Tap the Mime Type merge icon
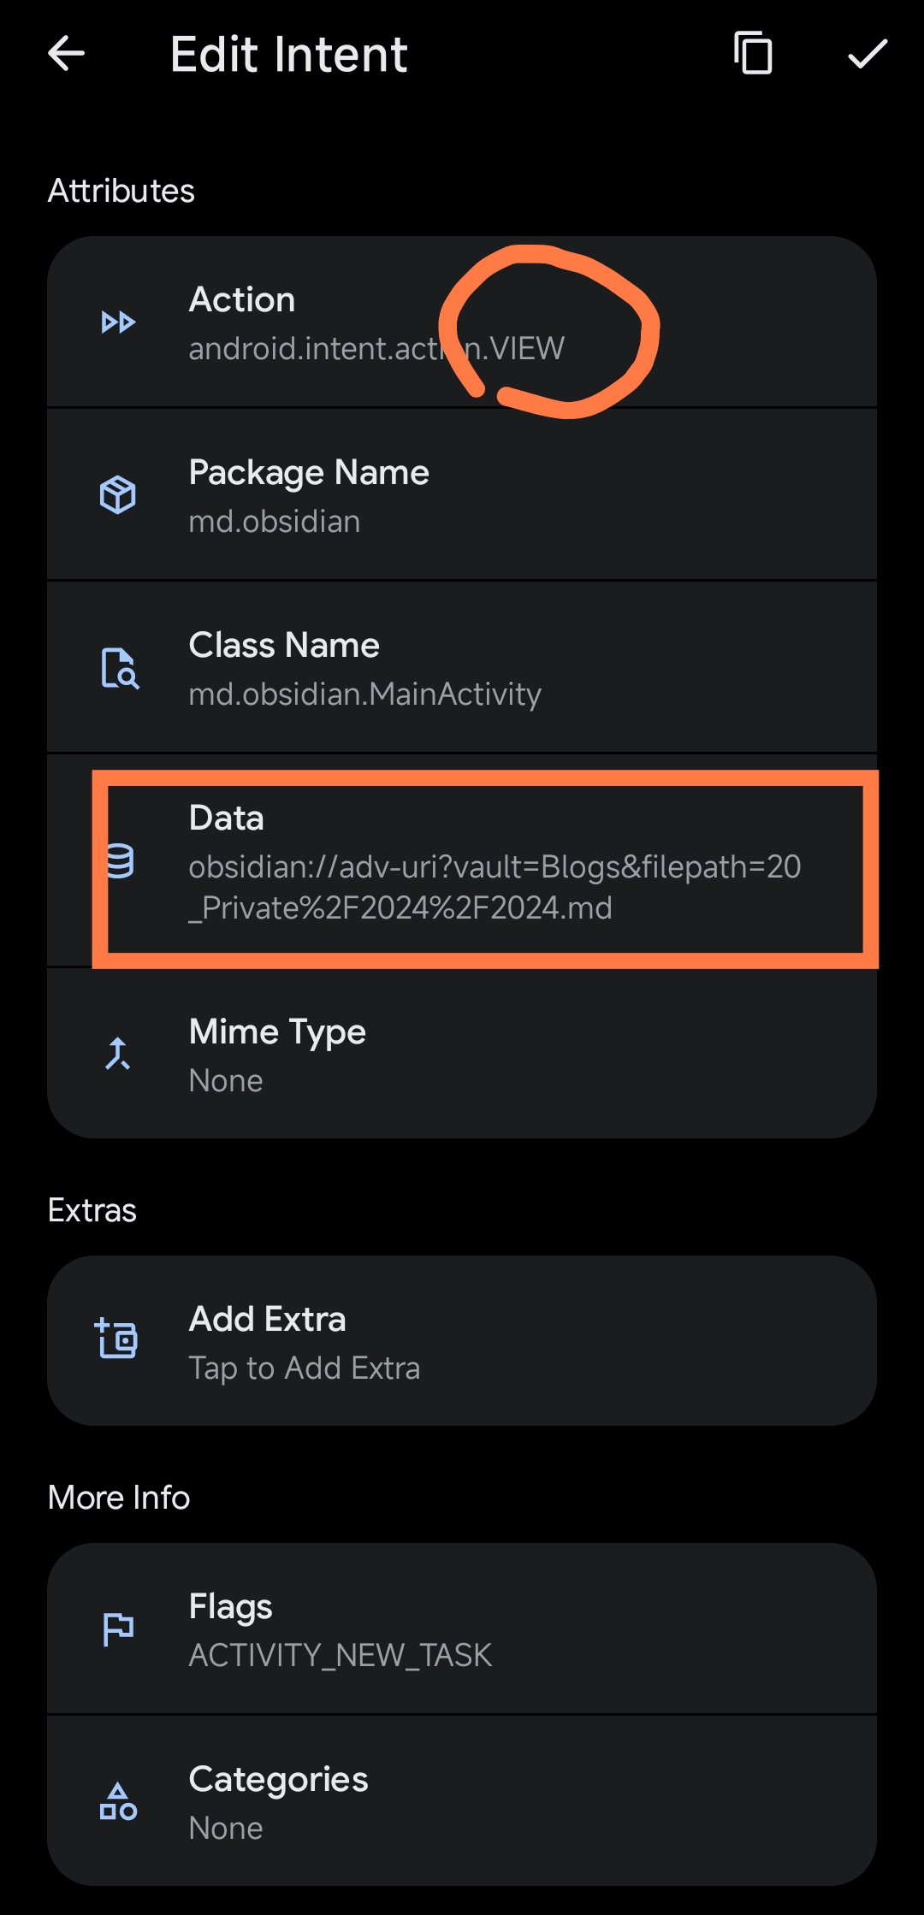Image resolution: width=924 pixels, height=1915 pixels. (x=118, y=1054)
